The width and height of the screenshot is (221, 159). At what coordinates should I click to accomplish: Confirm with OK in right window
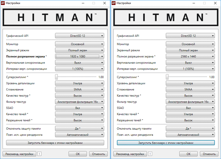pos(189,154)
